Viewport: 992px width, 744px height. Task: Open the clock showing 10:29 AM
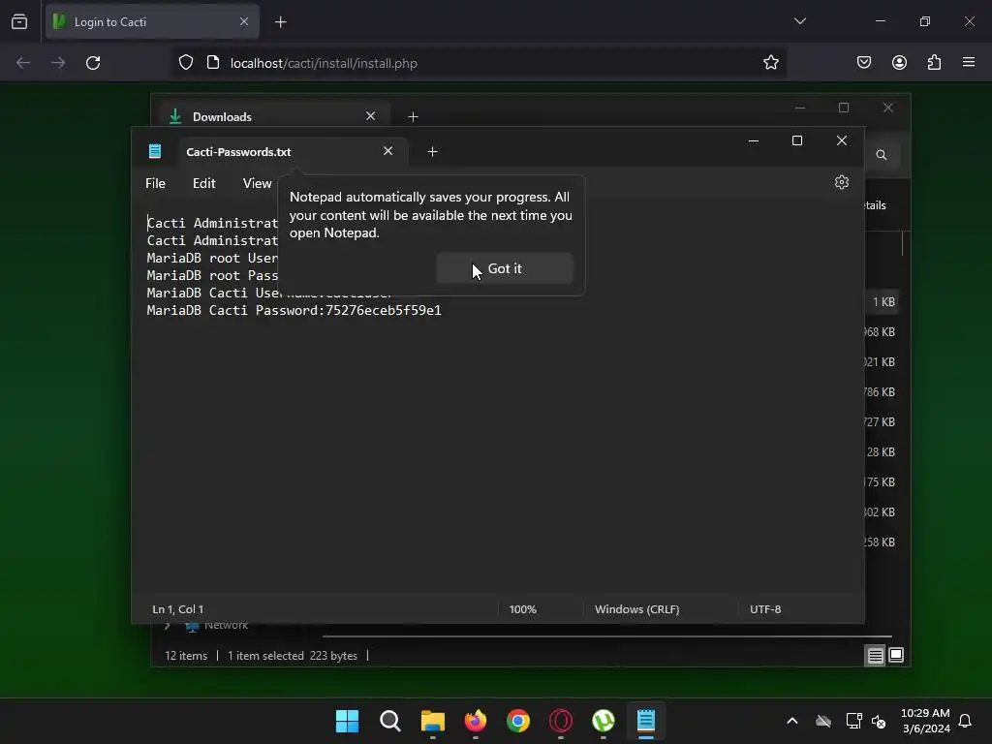coord(925,721)
